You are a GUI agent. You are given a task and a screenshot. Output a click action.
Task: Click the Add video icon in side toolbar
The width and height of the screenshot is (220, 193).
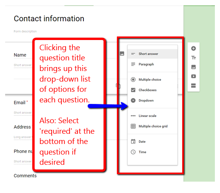(x=193, y=76)
